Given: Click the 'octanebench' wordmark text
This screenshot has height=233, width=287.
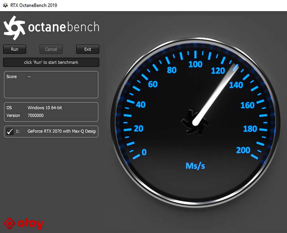Looking at the screenshot, I should point(63,27).
